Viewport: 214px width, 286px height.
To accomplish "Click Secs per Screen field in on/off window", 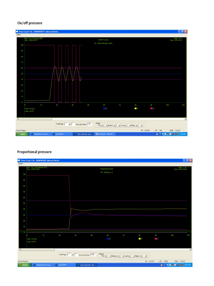I will tap(90, 124).
